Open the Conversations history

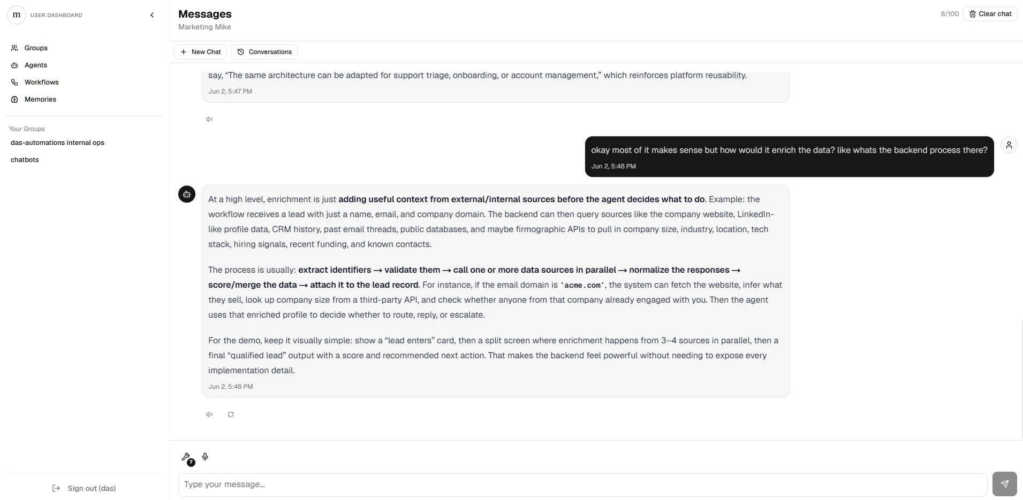tap(264, 52)
